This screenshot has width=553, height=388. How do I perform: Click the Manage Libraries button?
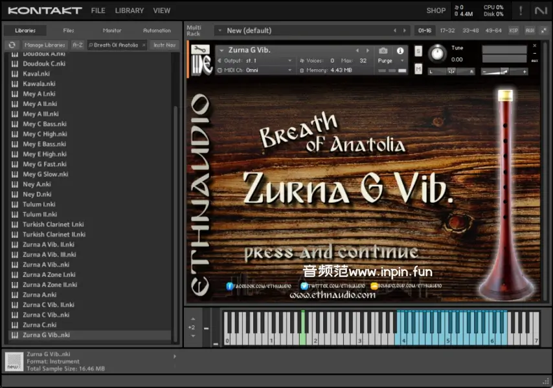[45, 45]
